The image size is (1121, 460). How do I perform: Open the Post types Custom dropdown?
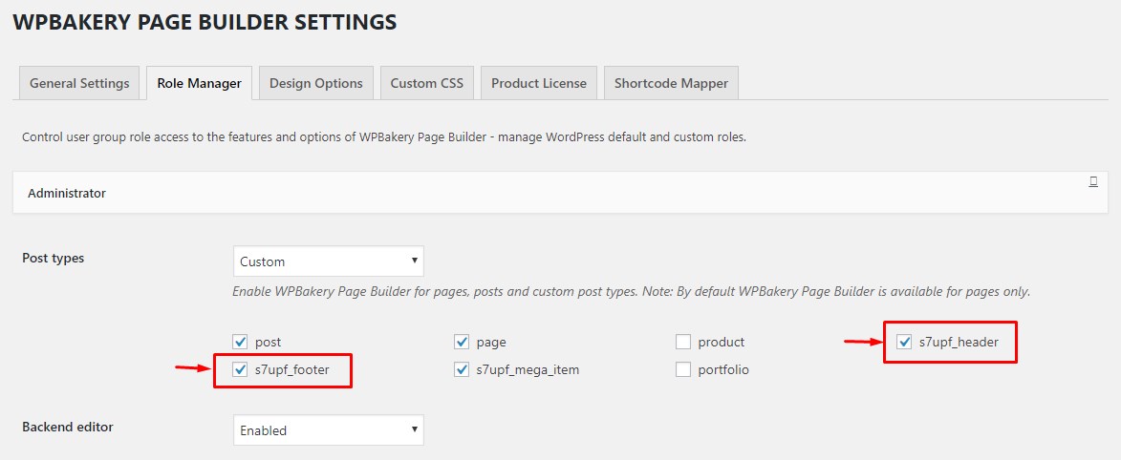coord(328,261)
